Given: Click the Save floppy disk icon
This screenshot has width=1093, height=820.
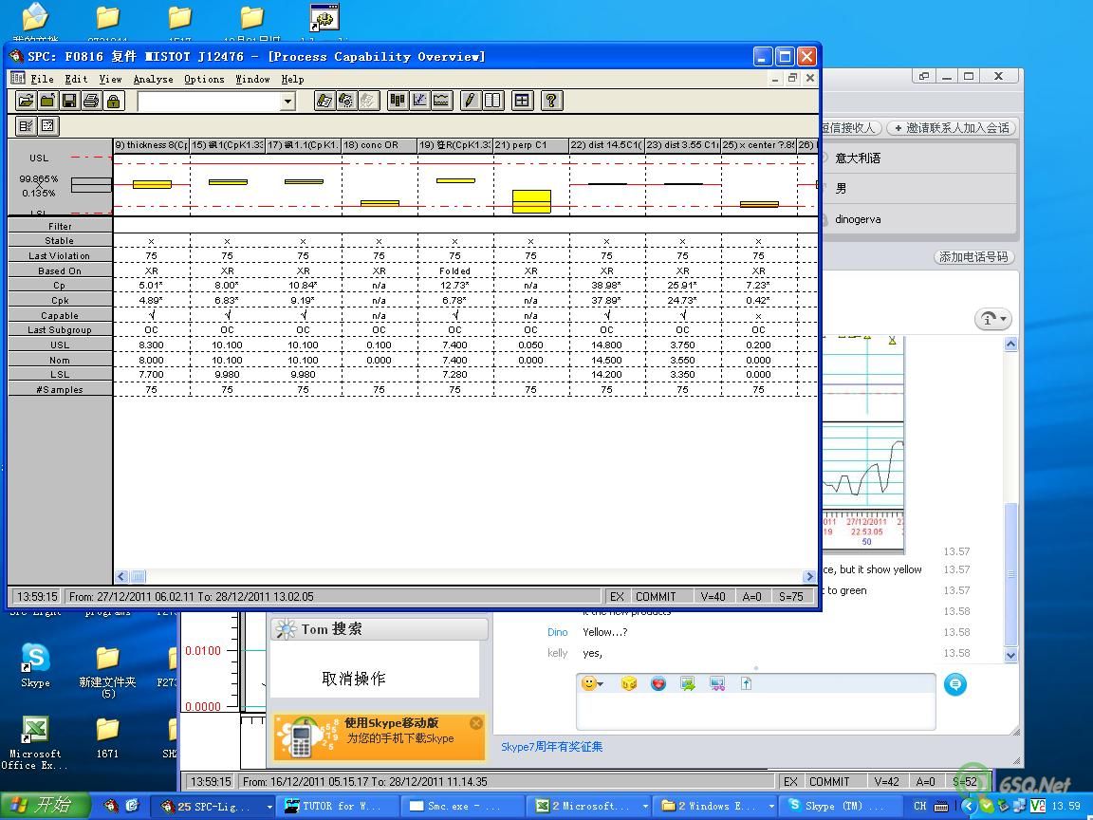Looking at the screenshot, I should 69,101.
